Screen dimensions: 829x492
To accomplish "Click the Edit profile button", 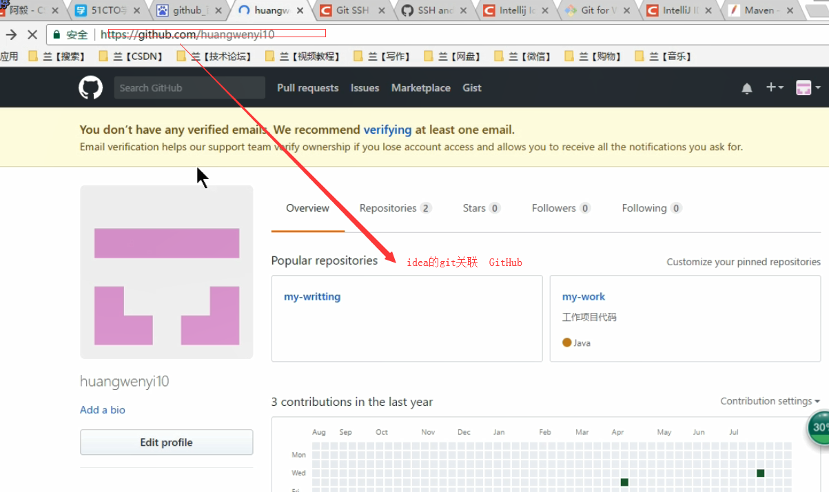I will point(166,442).
